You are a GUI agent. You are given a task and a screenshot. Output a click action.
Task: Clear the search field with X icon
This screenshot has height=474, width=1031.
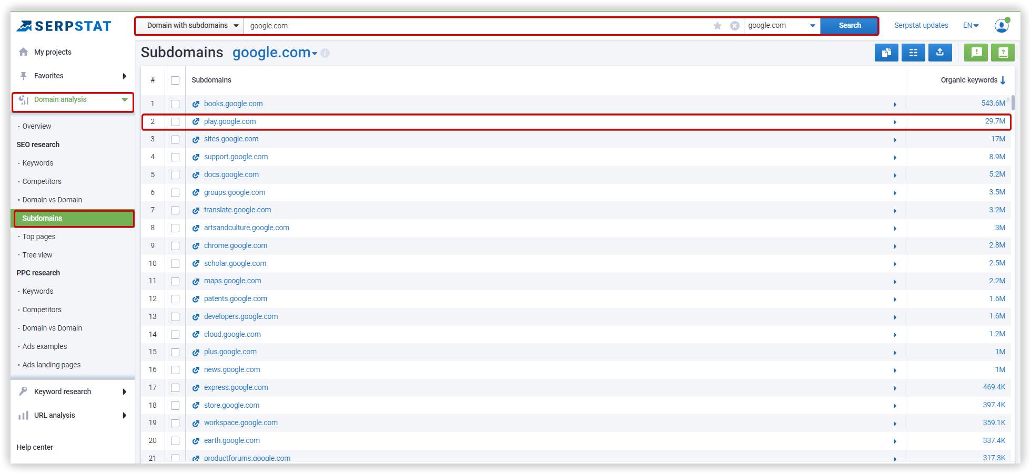tap(735, 26)
